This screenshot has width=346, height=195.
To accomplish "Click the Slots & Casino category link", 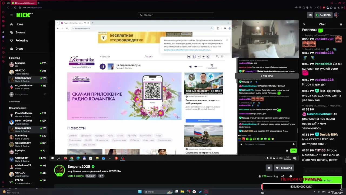I will (x=76, y=176).
